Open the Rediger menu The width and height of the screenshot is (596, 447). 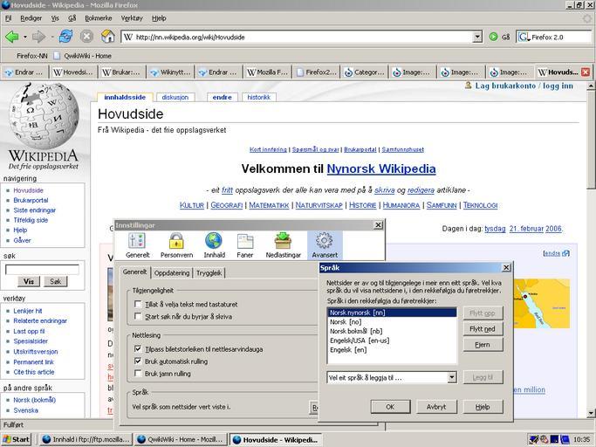pyautogui.click(x=31, y=17)
